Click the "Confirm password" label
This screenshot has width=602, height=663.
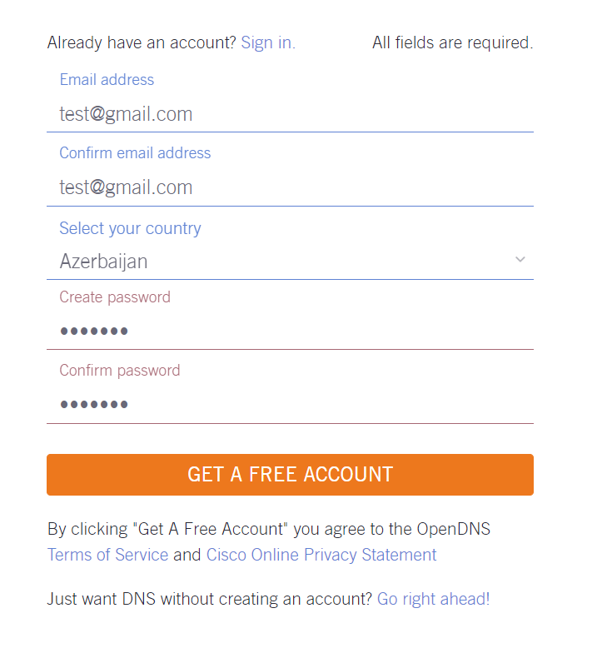(x=119, y=371)
